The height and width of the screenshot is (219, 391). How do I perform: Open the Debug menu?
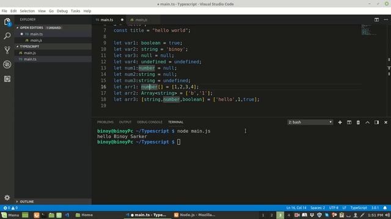[62, 11]
